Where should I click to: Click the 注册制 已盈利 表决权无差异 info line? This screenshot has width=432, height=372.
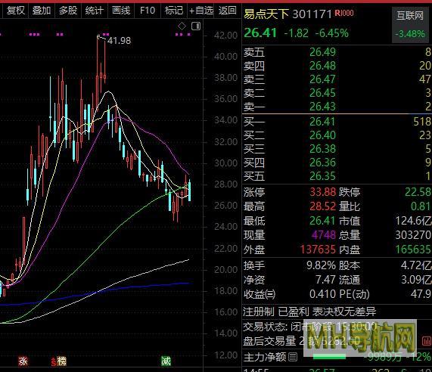point(309,312)
